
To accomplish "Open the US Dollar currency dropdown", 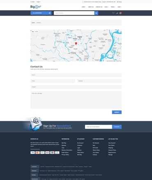I will [x=33, y=2].
